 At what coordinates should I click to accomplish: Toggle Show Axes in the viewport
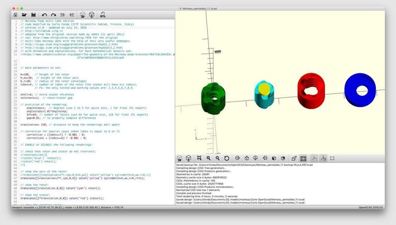pyautogui.click(x=314, y=158)
